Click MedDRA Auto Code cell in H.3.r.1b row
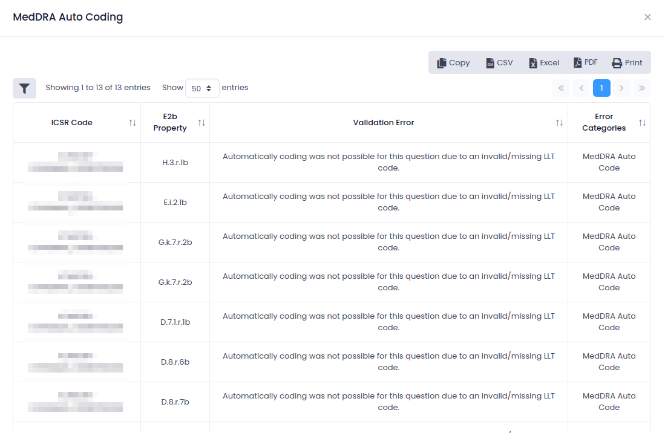Viewport: 665px width, 433px height. (609, 162)
